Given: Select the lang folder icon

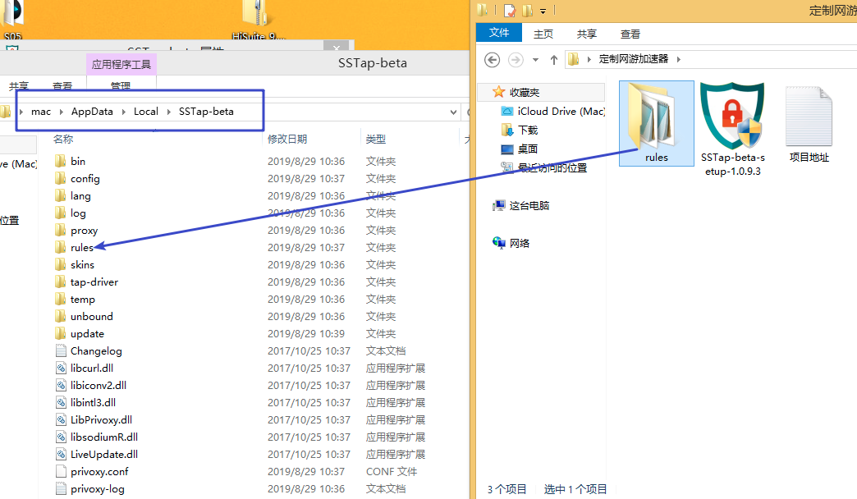Looking at the screenshot, I should 60,195.
